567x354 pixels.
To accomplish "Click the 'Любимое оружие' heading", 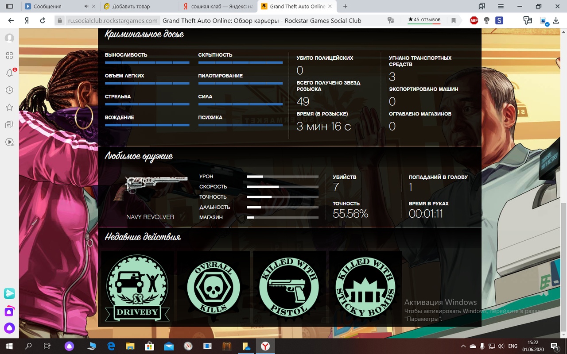I will pos(139,156).
